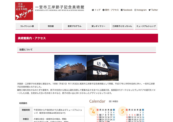173x122 pixels.
Task: Click the orange April 4 month badge
Action: point(93,111)
